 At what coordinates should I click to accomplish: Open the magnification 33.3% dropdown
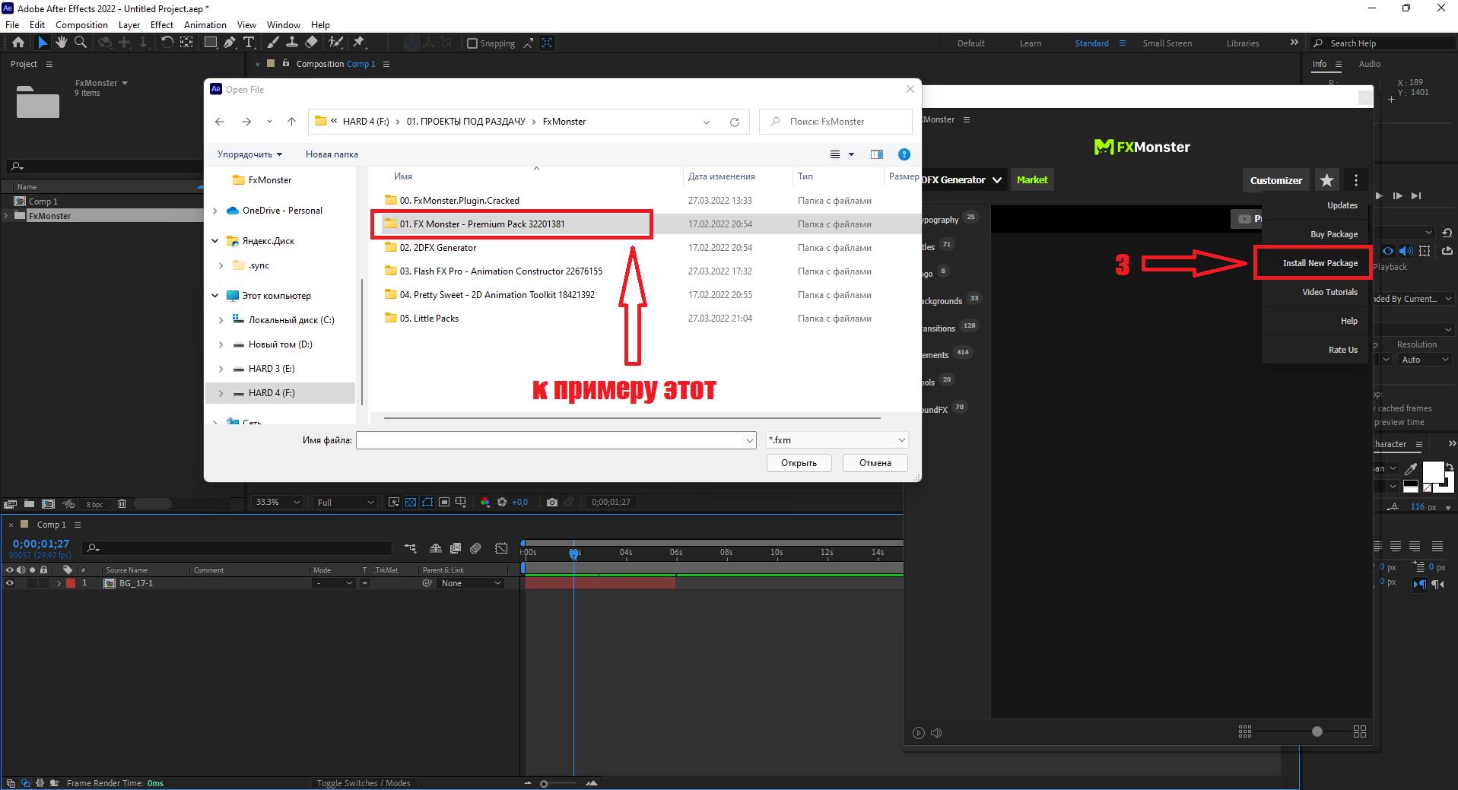coord(278,502)
